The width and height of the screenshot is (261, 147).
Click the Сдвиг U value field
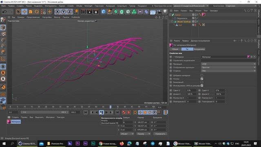click(192, 90)
